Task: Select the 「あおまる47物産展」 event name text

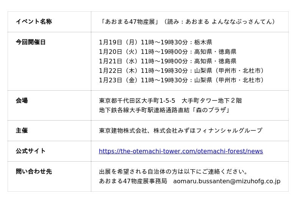Action: pos(130,22)
